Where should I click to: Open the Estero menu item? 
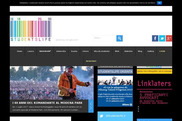(86, 51)
